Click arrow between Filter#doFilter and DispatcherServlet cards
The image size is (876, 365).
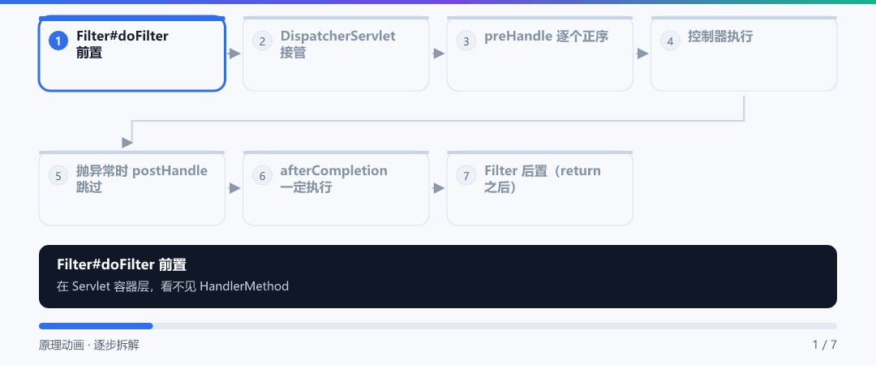click(234, 54)
